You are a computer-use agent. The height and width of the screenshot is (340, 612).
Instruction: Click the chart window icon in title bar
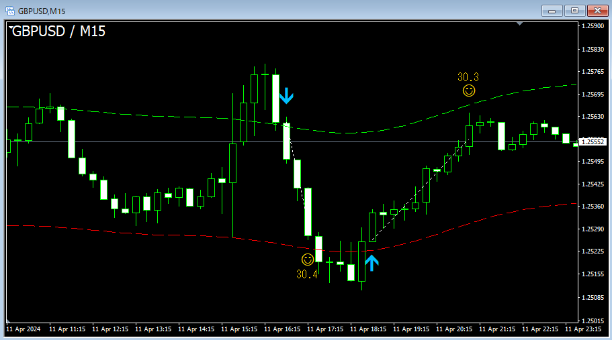pos(10,11)
